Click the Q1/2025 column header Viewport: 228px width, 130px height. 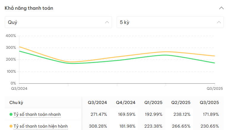tap(153, 103)
